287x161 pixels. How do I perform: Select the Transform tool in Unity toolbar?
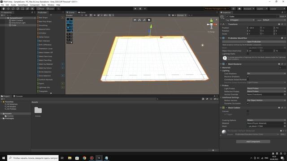click(27, 8)
